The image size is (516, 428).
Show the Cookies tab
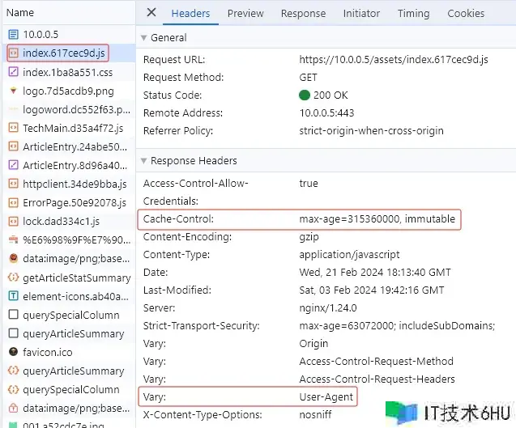tap(466, 13)
